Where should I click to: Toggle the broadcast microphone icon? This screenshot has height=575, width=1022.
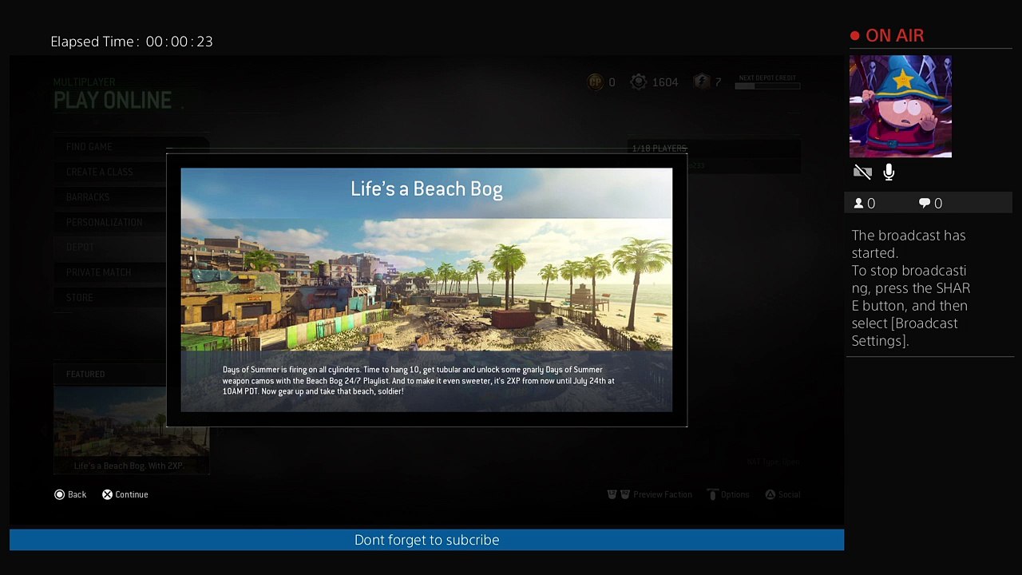[x=889, y=172]
